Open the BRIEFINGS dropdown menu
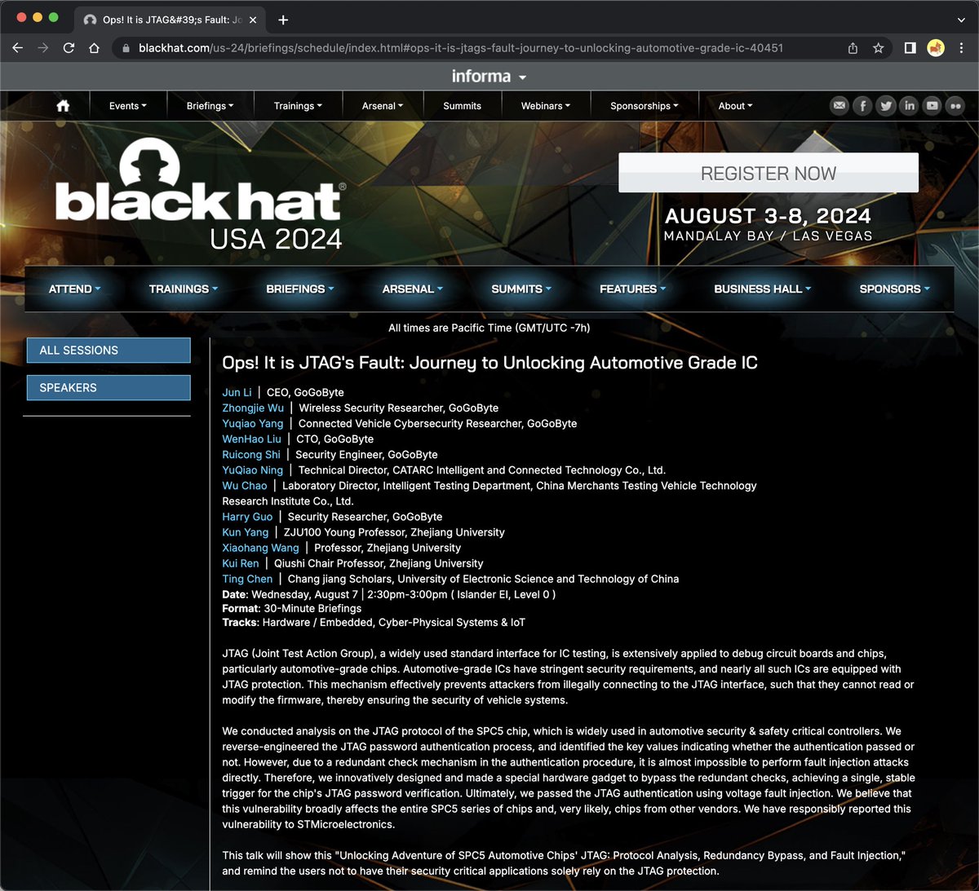This screenshot has width=979, height=891. (x=299, y=289)
